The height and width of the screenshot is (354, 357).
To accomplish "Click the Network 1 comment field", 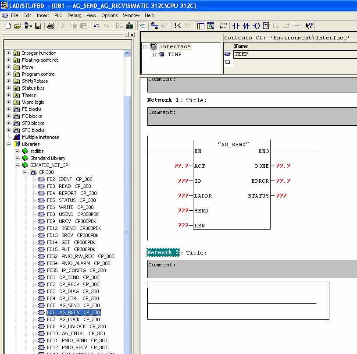I will tap(252, 117).
